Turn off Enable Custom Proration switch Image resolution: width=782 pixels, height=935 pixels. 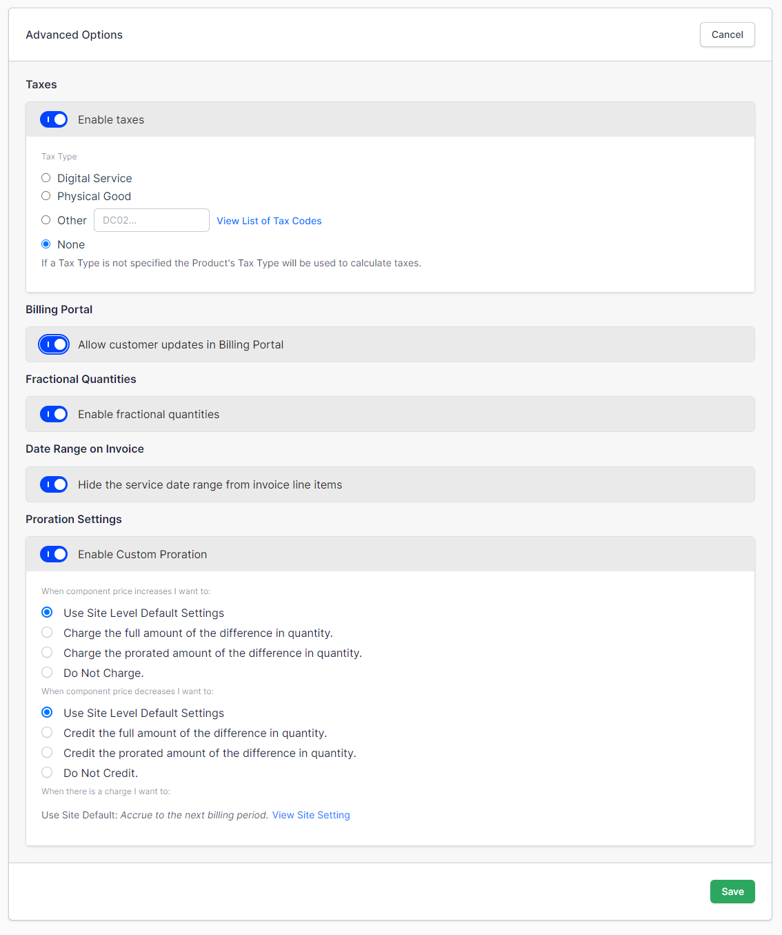54,554
